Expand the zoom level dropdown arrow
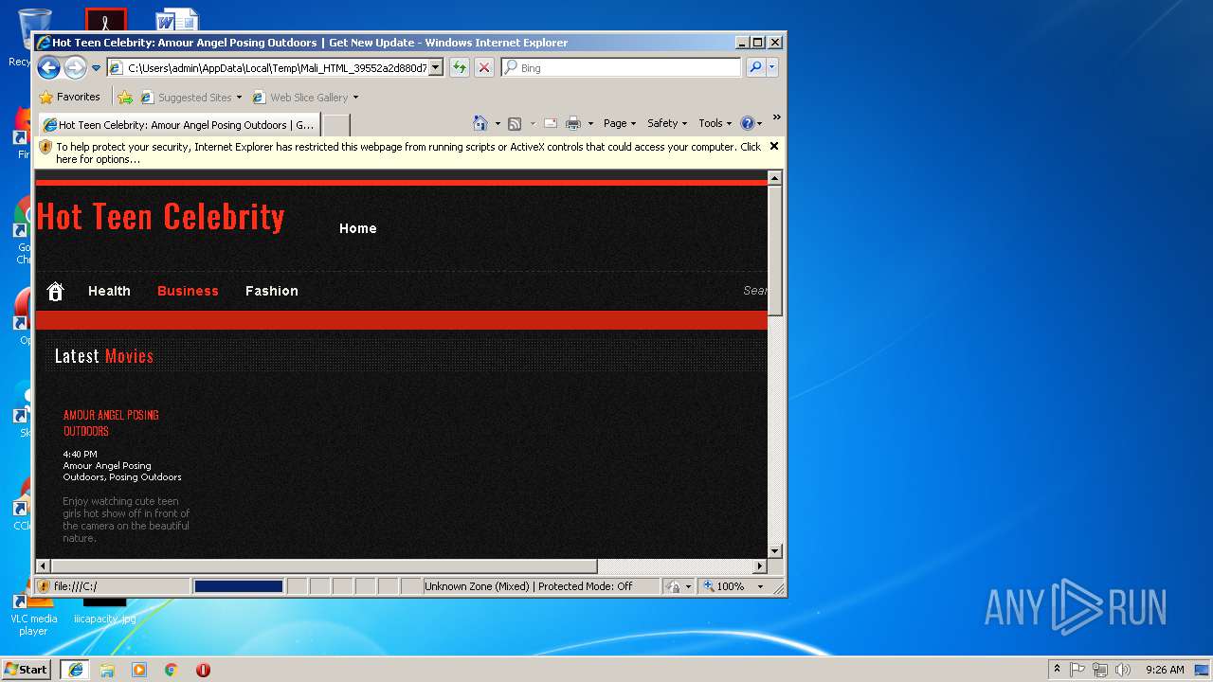 point(760,586)
